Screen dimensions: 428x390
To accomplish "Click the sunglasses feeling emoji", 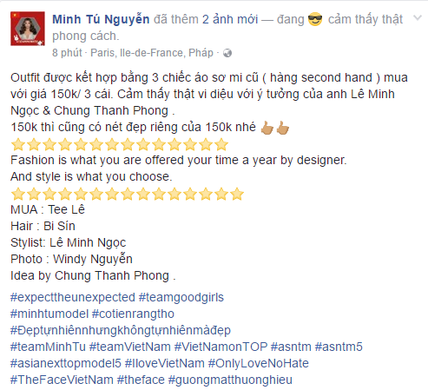I will (315, 19).
